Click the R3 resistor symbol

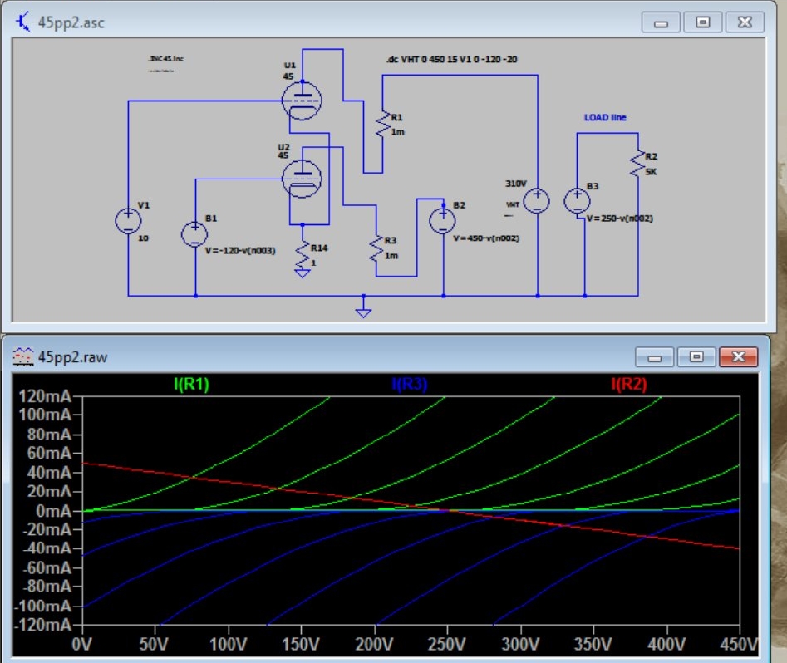coord(376,248)
